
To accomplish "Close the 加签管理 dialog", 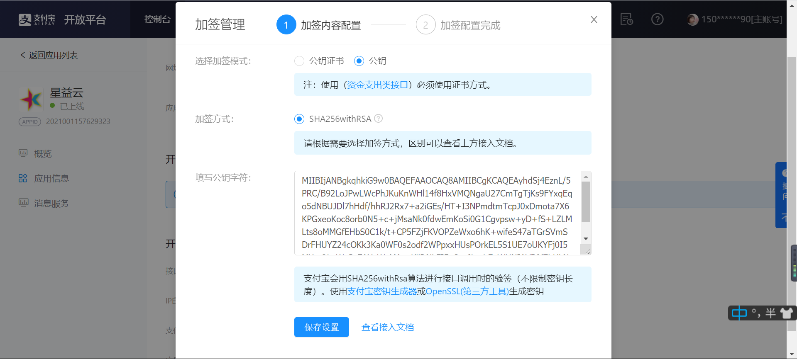I will click(x=594, y=19).
